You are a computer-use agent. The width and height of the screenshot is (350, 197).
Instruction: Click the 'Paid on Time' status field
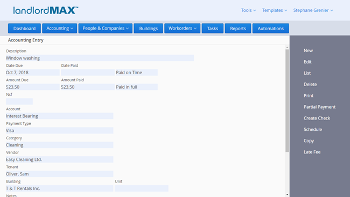(136, 73)
